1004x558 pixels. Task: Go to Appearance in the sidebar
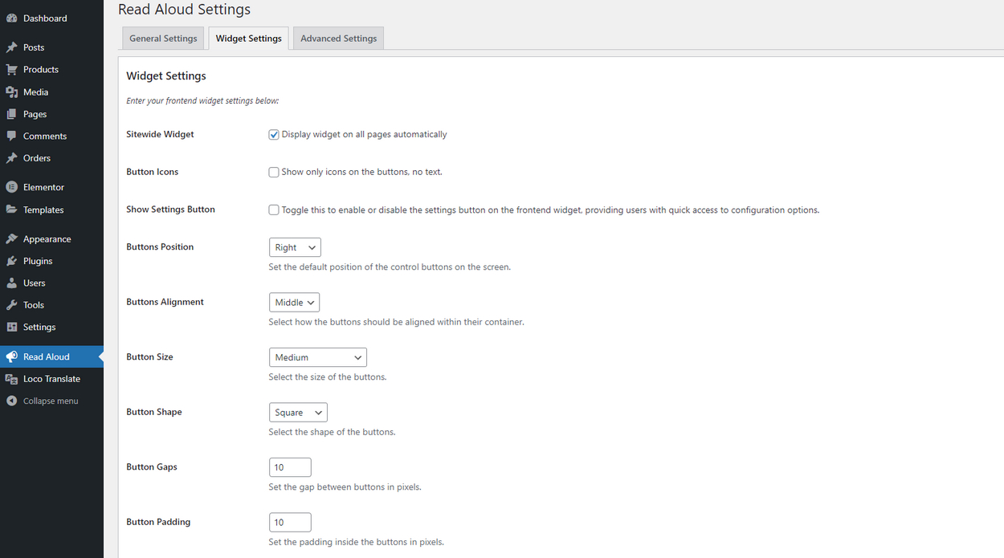coord(47,239)
